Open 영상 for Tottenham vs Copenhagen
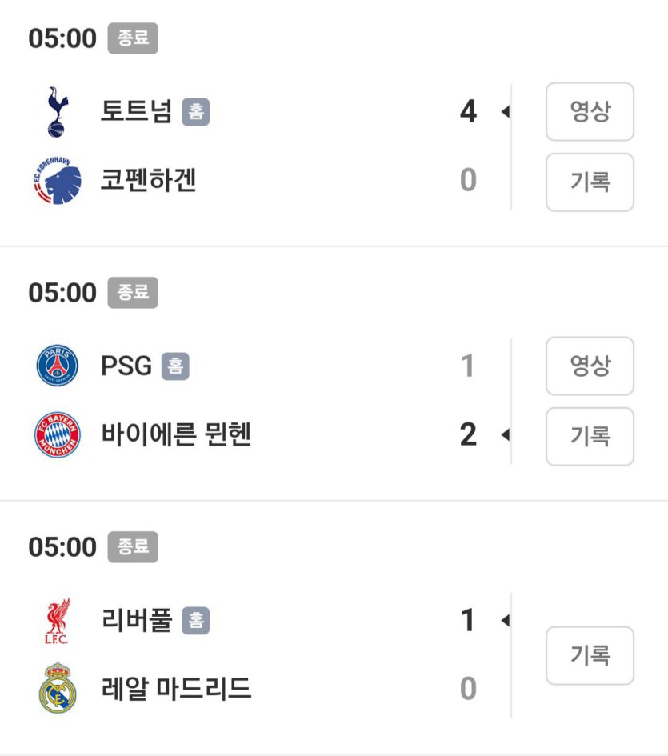This screenshot has width=668, height=756. 590,112
